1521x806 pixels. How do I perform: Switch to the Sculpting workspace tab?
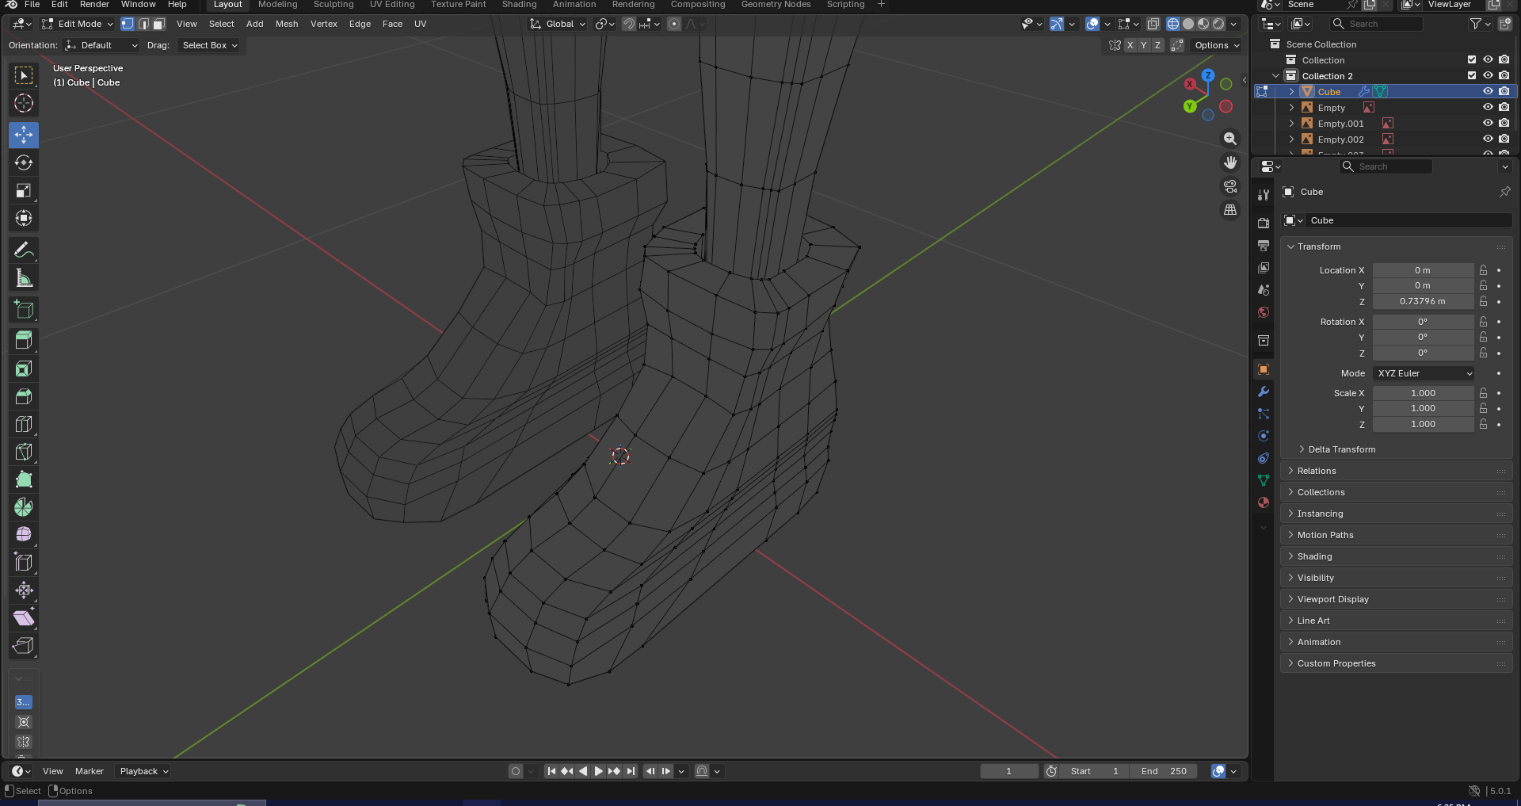click(334, 5)
